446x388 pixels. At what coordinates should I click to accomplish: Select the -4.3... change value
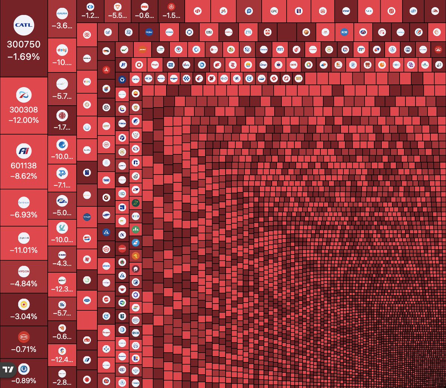pyautogui.click(x=62, y=263)
